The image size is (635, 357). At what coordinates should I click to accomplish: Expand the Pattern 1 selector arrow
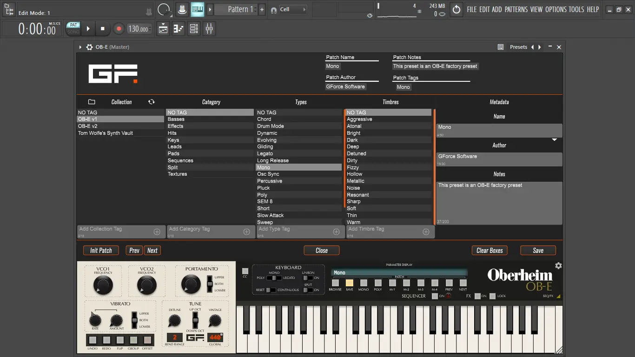click(x=210, y=9)
